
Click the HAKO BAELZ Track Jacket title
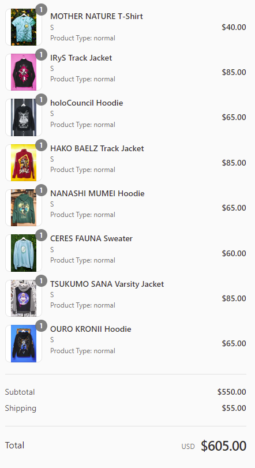coord(97,148)
